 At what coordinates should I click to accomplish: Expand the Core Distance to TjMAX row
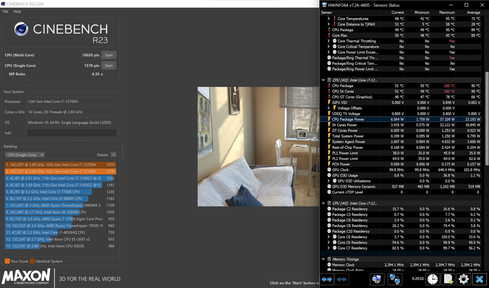(x=329, y=24)
